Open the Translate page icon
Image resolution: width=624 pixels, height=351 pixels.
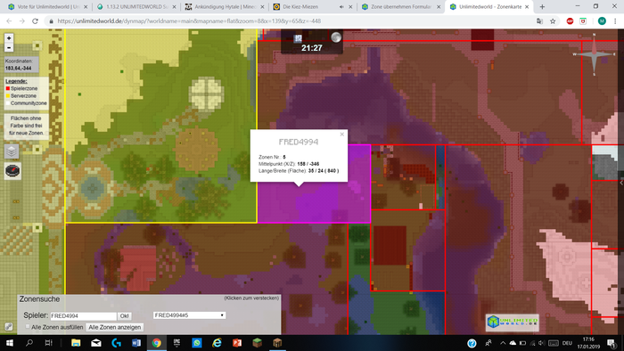[539, 21]
